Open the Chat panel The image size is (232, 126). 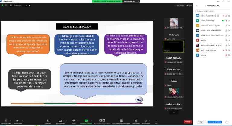(x=74, y=121)
